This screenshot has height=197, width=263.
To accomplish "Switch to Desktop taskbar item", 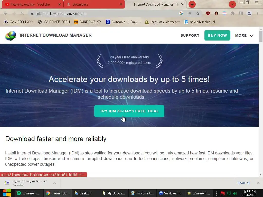I will coord(86,193).
